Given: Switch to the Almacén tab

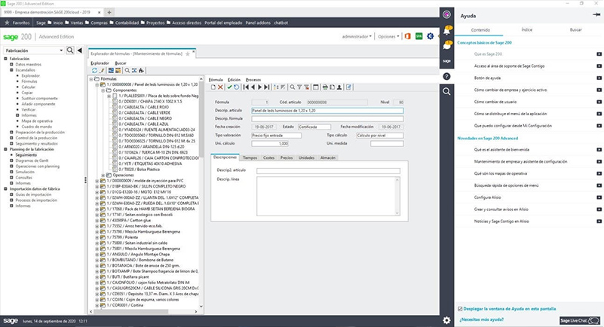Looking at the screenshot, I should (x=328, y=157).
